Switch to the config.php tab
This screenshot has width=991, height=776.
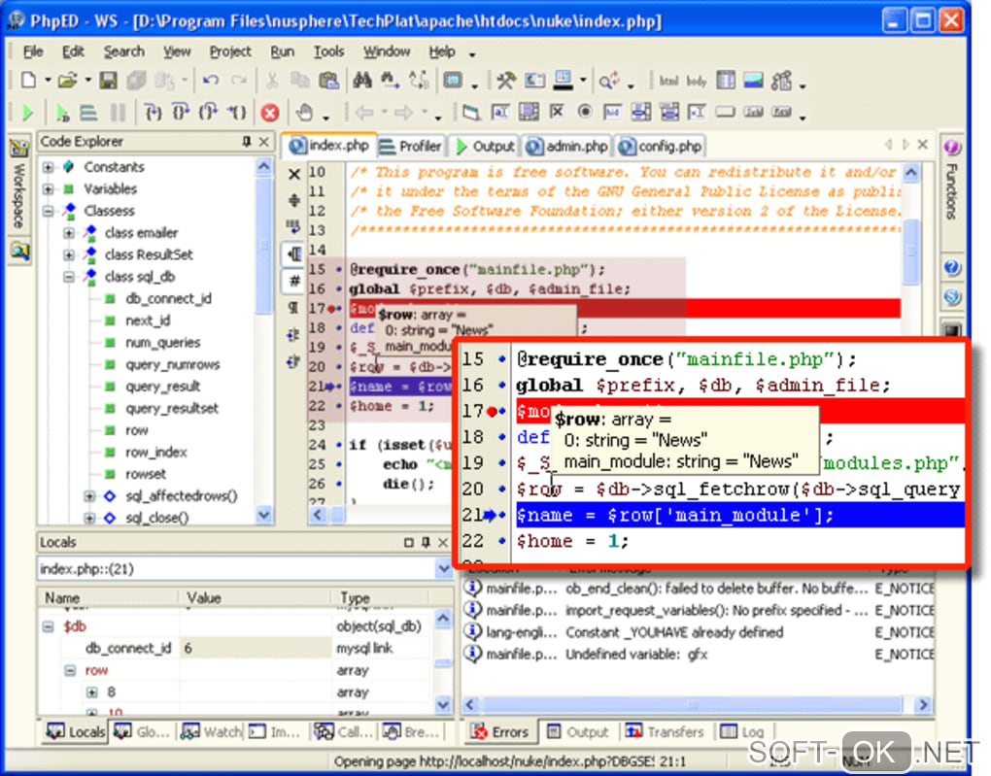[661, 147]
